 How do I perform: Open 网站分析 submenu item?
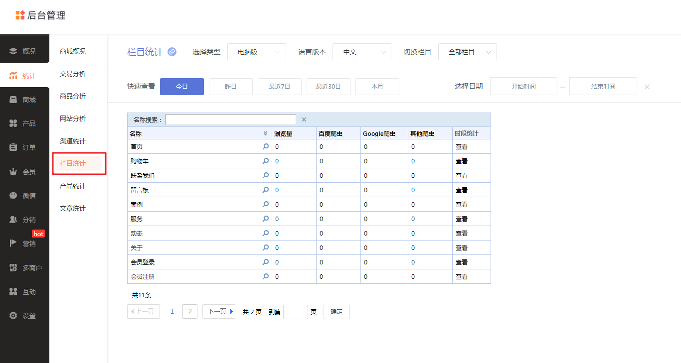pyautogui.click(x=73, y=119)
